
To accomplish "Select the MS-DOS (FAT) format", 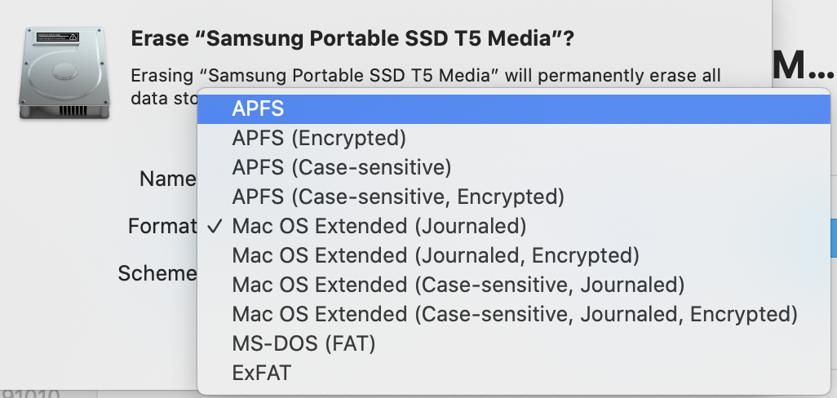I will click(x=303, y=344).
